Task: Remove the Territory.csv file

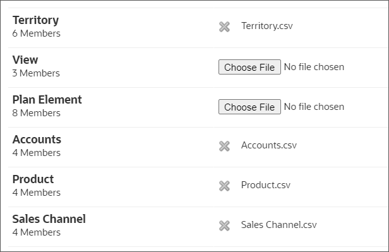Action: pyautogui.click(x=224, y=27)
